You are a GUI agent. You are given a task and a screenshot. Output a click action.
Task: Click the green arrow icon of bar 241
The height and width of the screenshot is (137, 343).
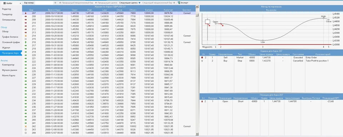(x=26, y=123)
